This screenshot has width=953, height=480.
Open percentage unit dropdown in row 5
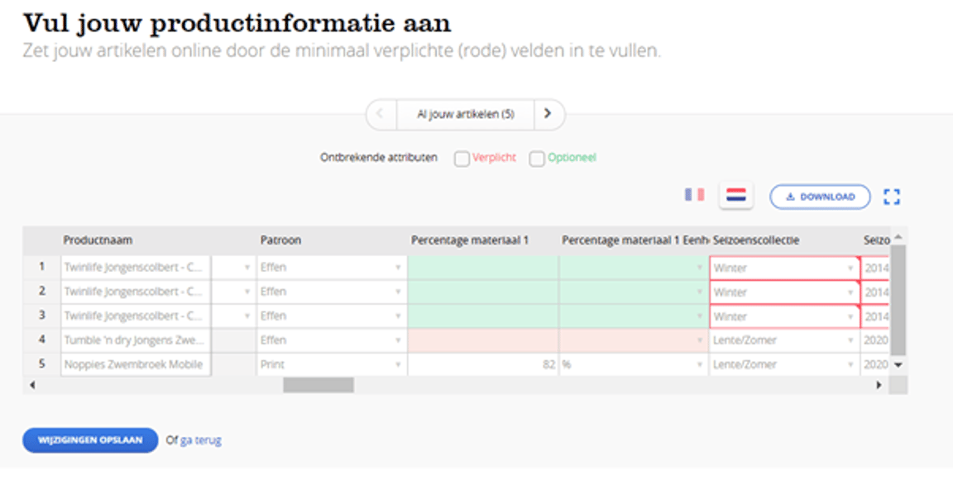(x=700, y=364)
